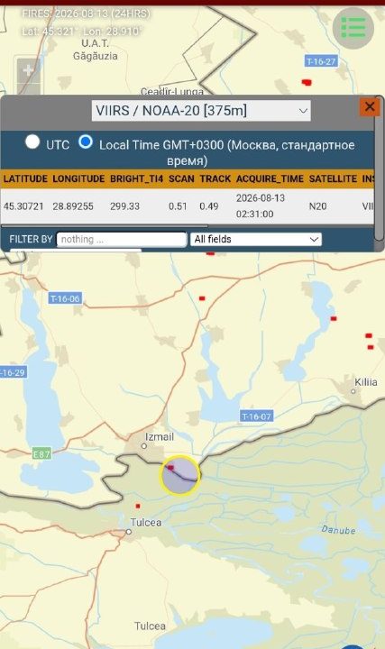Sort table by LATITUDE column header
This screenshot has width=385, height=649.
[25, 178]
